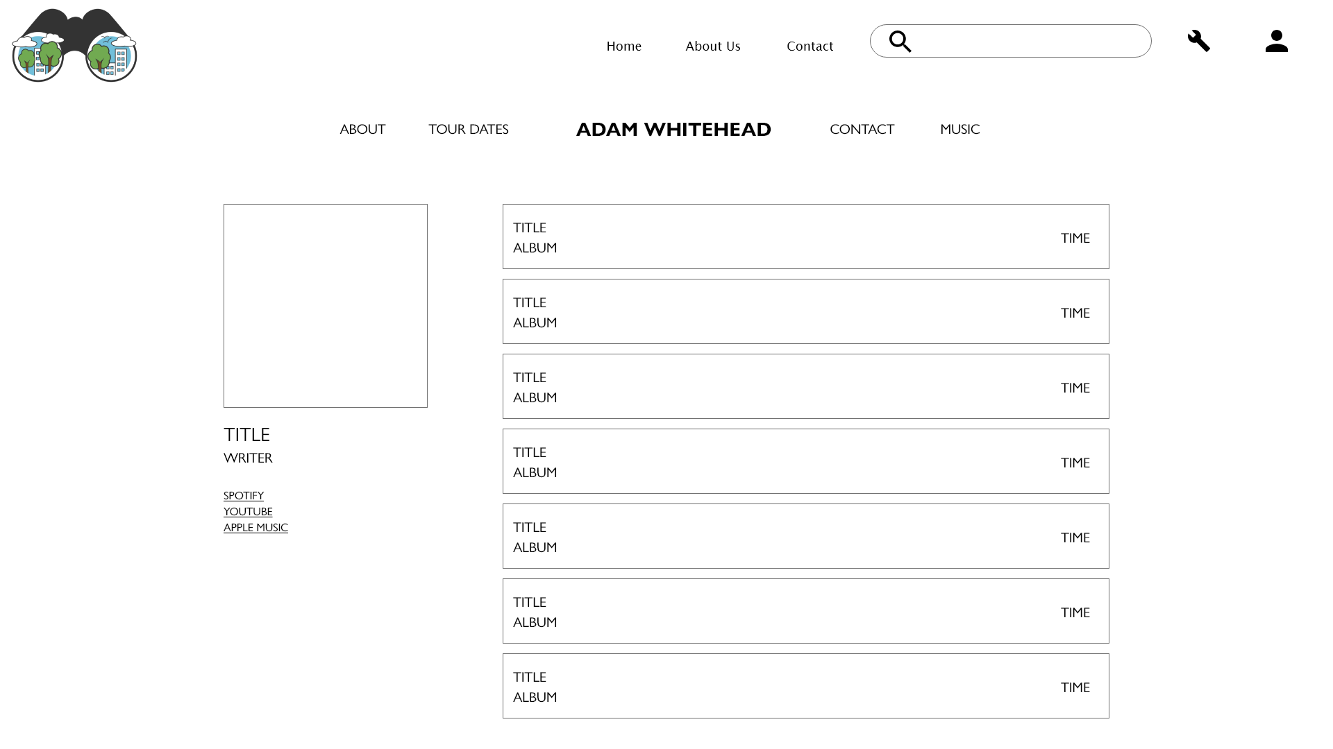Open the SPOTIFY link
The image size is (1333, 749).
pos(243,495)
